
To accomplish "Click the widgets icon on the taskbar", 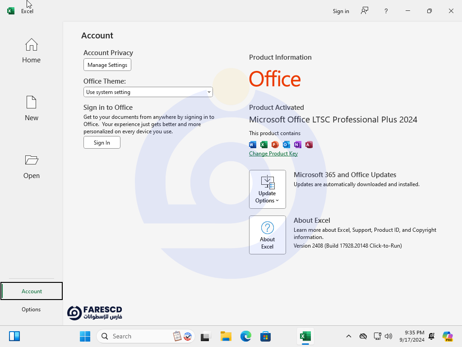I will click(x=14, y=336).
